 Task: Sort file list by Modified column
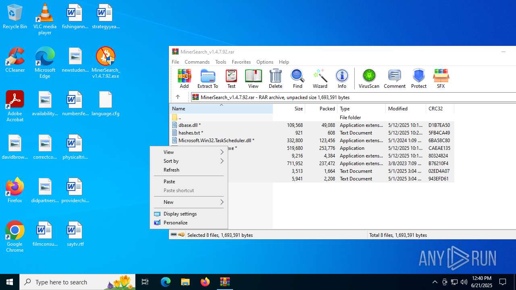tap(406, 109)
